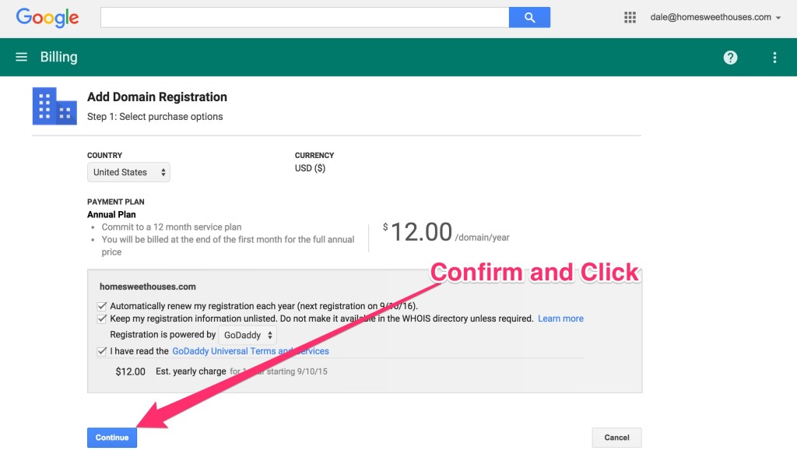Select the Billing app title
Image resolution: width=797 pixels, height=461 pixels.
tap(58, 56)
